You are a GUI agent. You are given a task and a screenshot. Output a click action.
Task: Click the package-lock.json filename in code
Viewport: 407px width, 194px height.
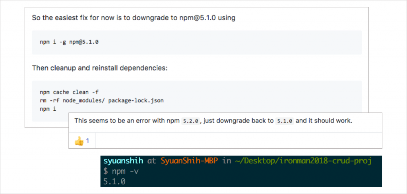[136, 100]
